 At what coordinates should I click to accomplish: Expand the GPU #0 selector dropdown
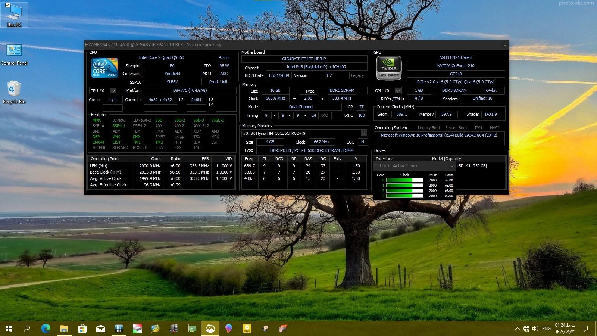[398, 91]
